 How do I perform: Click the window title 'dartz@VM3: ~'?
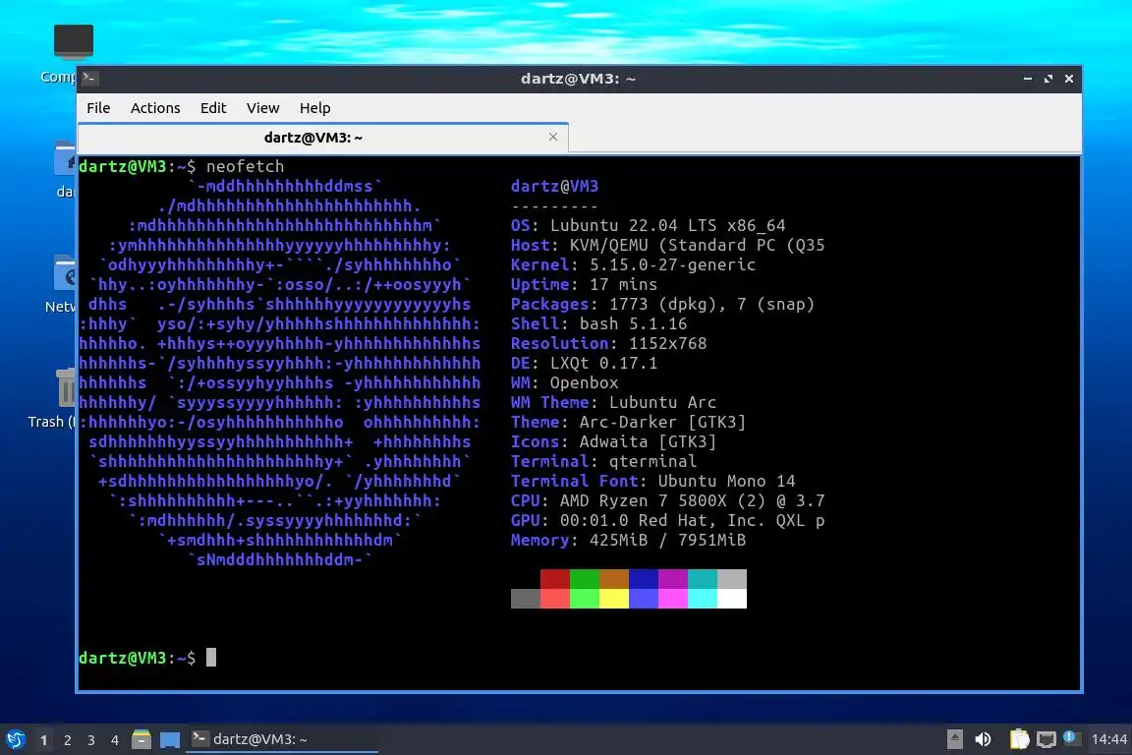tap(578, 78)
